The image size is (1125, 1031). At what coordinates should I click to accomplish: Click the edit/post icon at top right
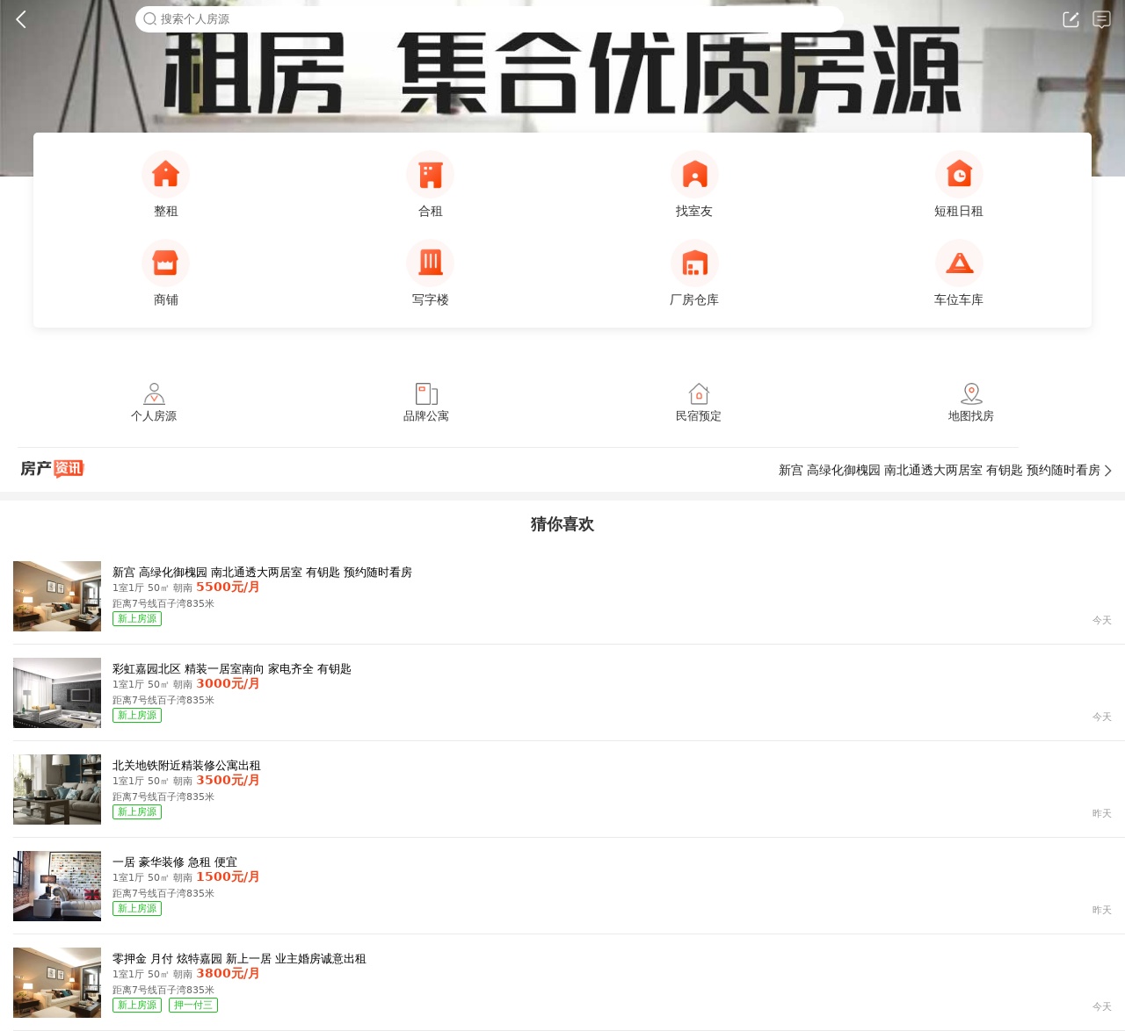tap(1071, 19)
